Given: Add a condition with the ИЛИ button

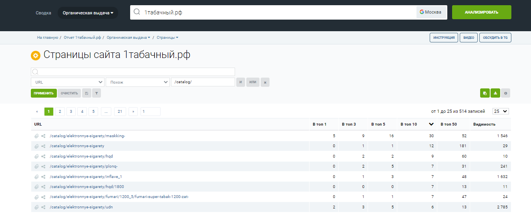Looking at the screenshot, I should coord(253,82).
